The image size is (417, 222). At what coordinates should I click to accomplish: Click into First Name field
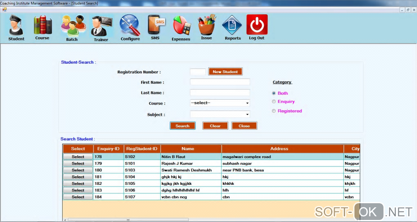pyautogui.click(x=220, y=82)
